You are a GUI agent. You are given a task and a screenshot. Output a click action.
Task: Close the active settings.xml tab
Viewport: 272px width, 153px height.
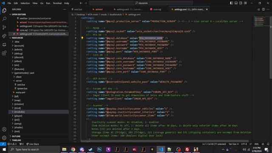pyautogui.click(x=207, y=9)
